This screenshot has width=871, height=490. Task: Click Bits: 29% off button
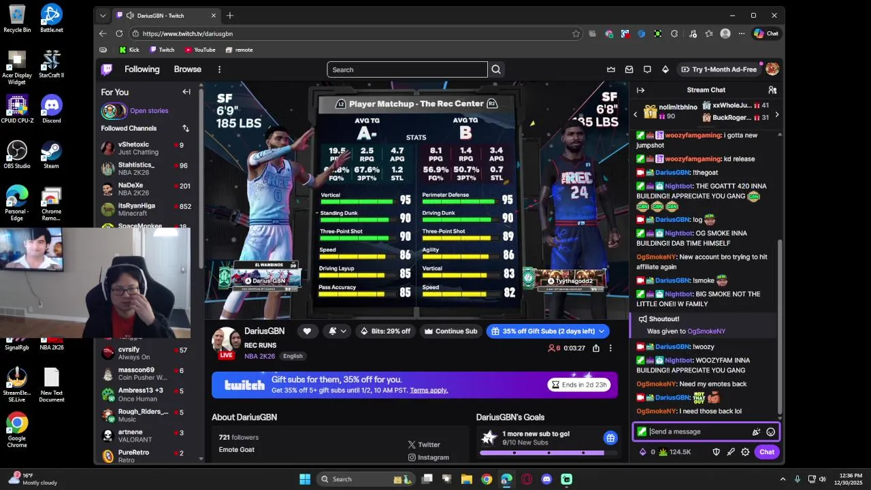pos(385,331)
